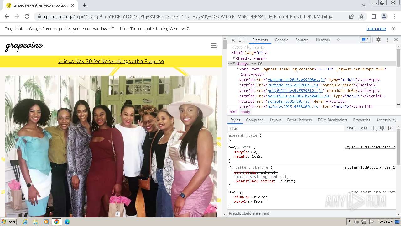The width and height of the screenshot is (401, 226).
Task: Expand the amp-root element node
Action: (x=237, y=69)
